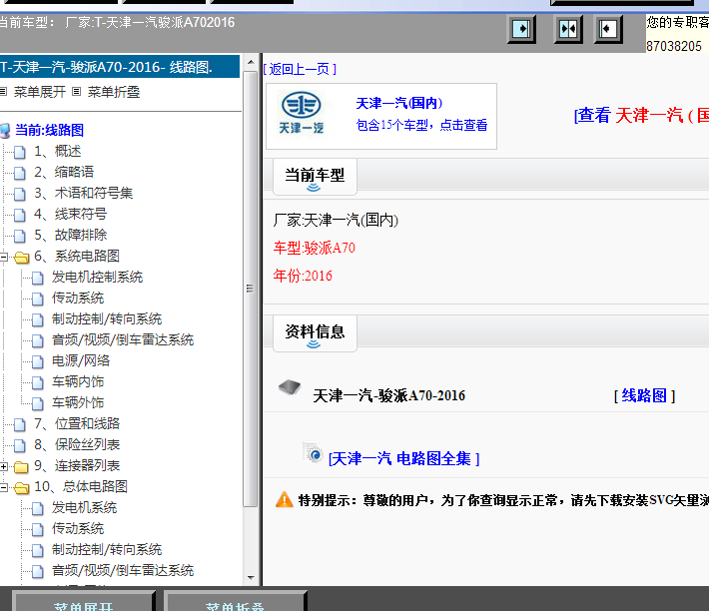Click the sidebar scrollbar down arrow
The width and height of the screenshot is (709, 611).
[251, 578]
